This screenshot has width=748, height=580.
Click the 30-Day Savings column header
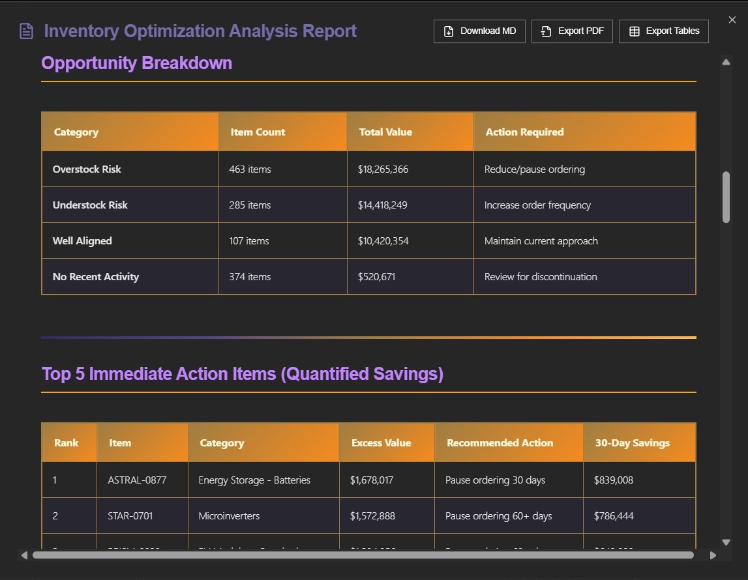pos(631,442)
